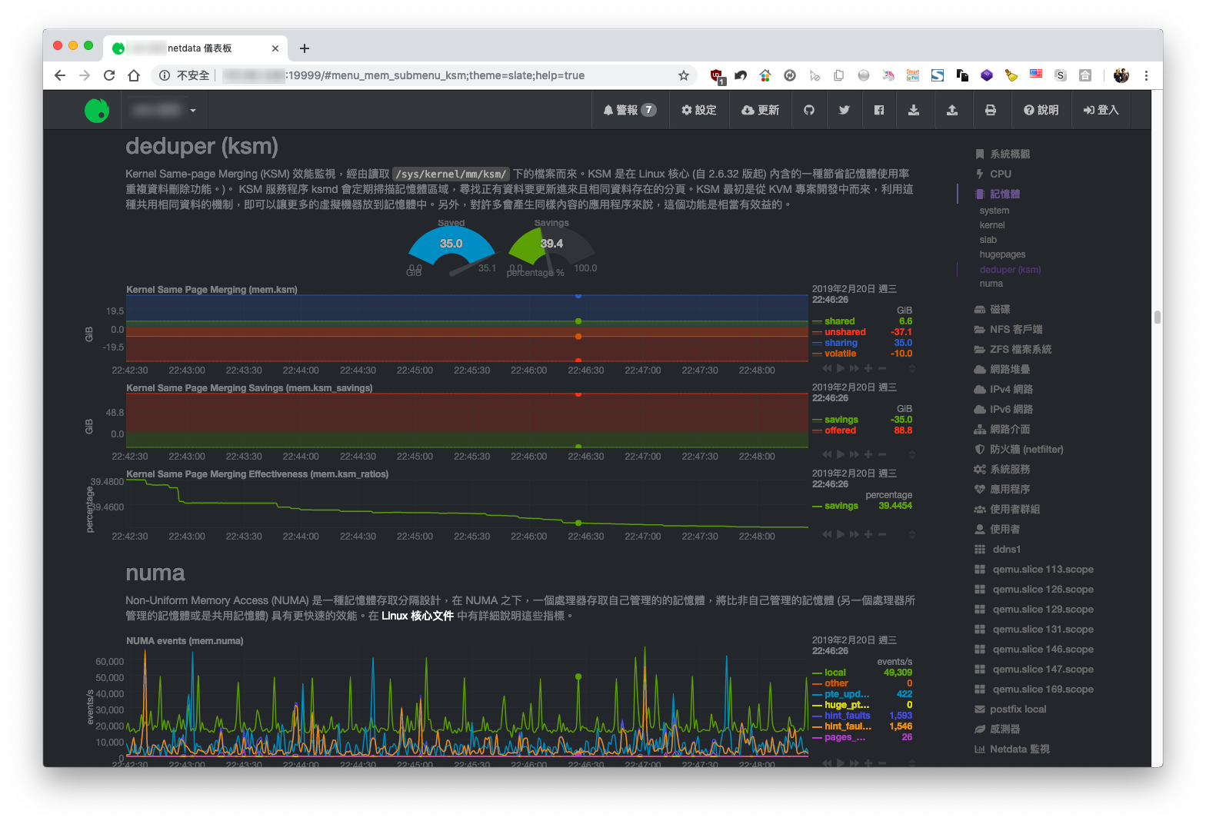Toggle local dimension in numa legend
This screenshot has height=824, width=1206.
835,673
